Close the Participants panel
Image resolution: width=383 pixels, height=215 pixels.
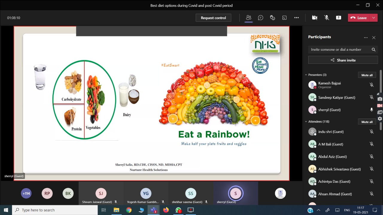coord(374,37)
